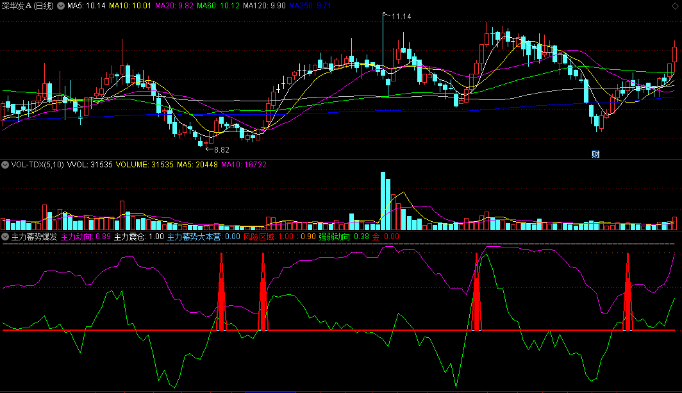Select the MA120: 9.90 label
Viewport: 682px width, 393px height.
coord(264,6)
